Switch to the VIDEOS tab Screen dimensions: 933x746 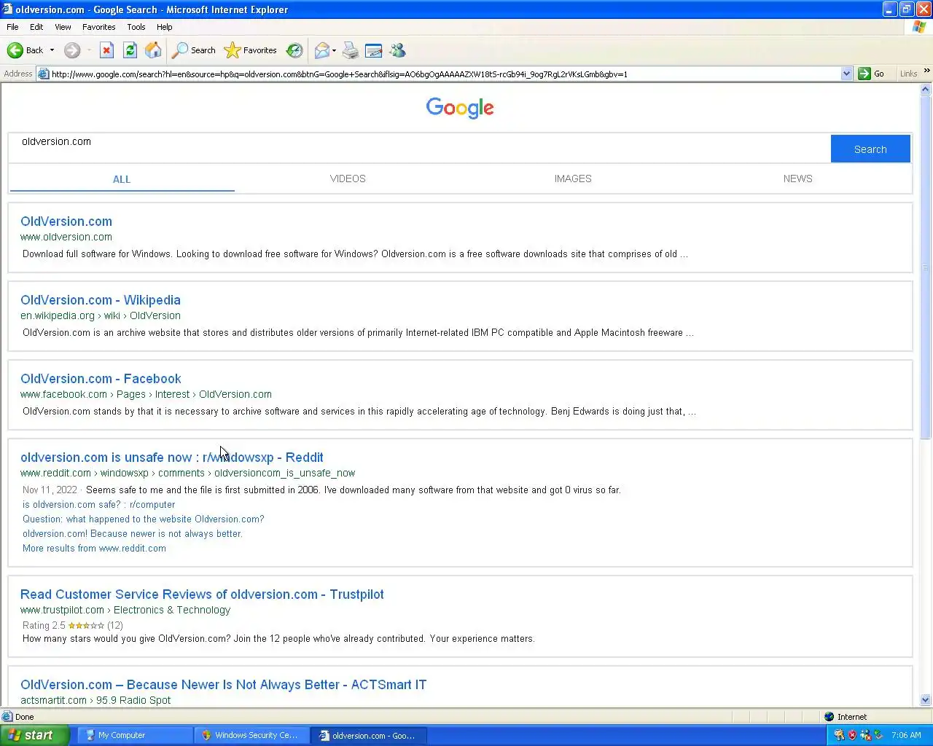348,178
